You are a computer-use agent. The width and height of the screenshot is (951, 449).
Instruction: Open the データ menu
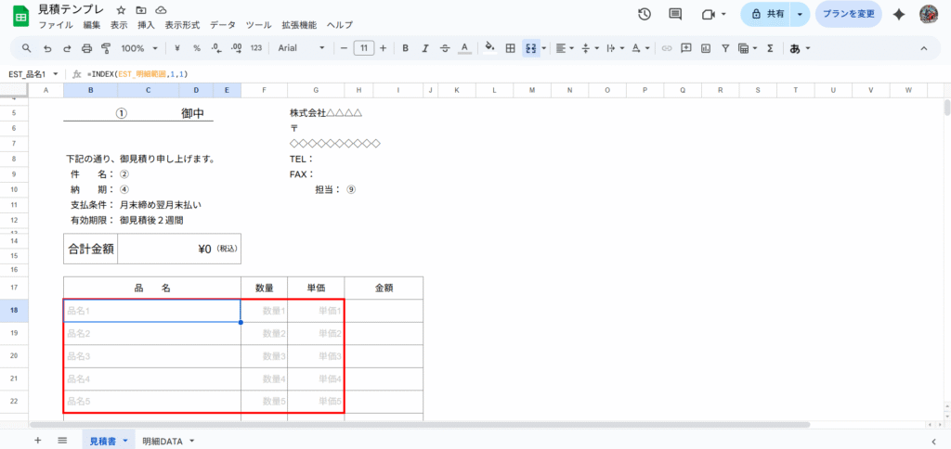click(222, 24)
